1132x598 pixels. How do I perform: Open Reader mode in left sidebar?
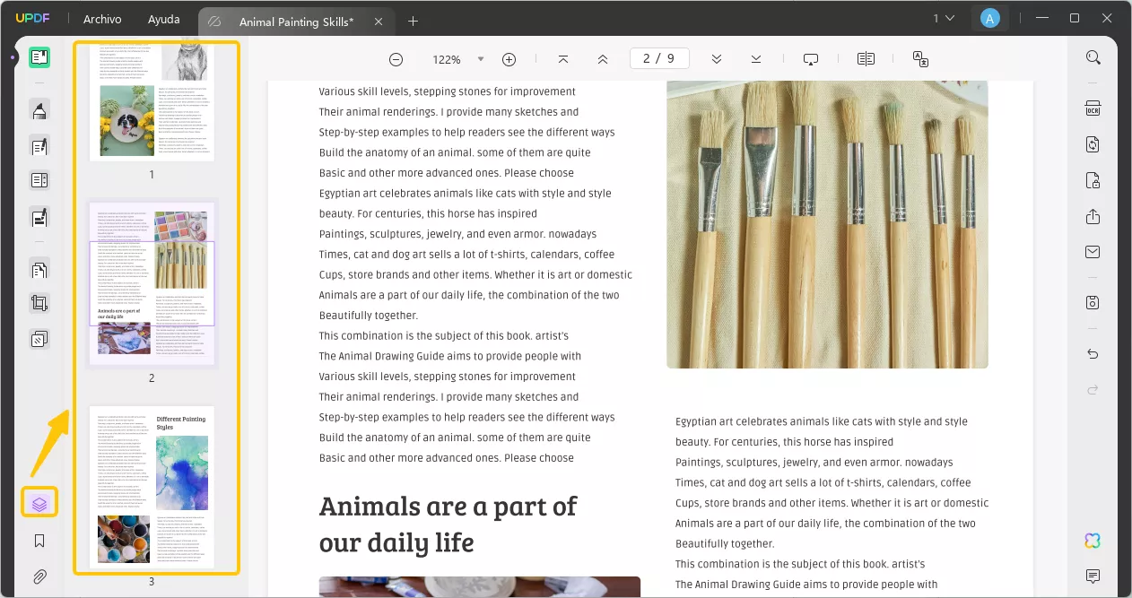(x=39, y=58)
